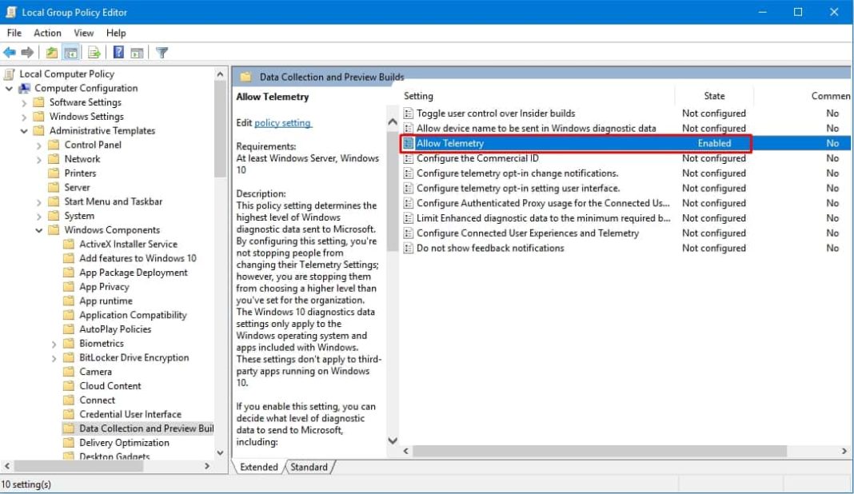Viewport: 854px width, 494px height.
Task: Click the Computer Configuration node icon
Action: tap(25, 88)
